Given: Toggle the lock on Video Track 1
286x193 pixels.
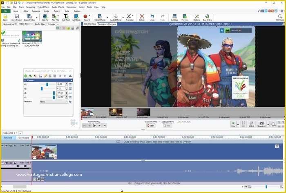Looking at the screenshot, I should 15,146.
